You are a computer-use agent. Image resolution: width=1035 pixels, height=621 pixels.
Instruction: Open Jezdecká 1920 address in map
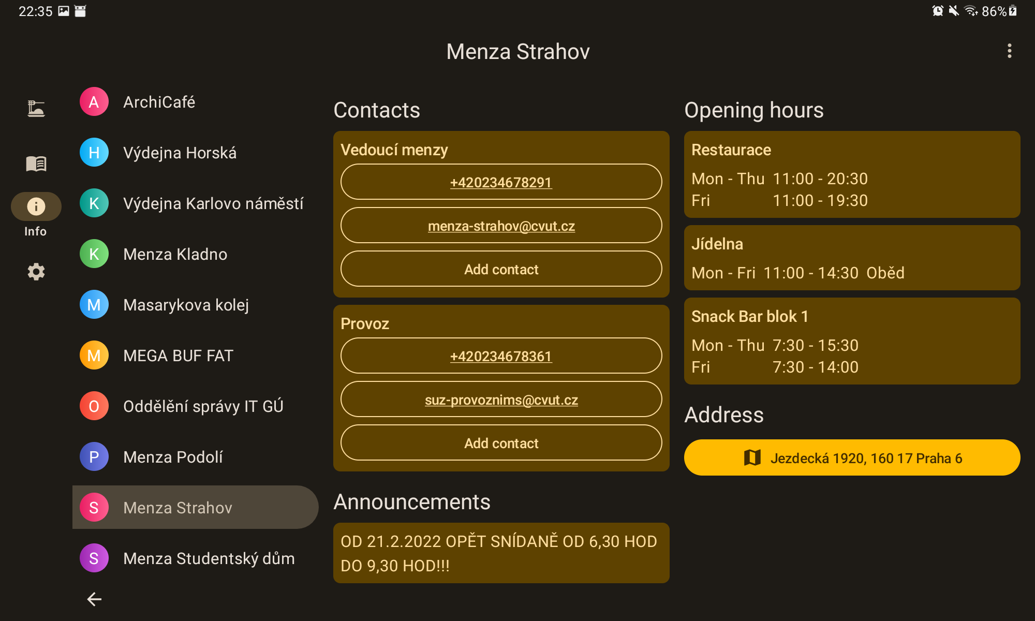click(x=852, y=458)
